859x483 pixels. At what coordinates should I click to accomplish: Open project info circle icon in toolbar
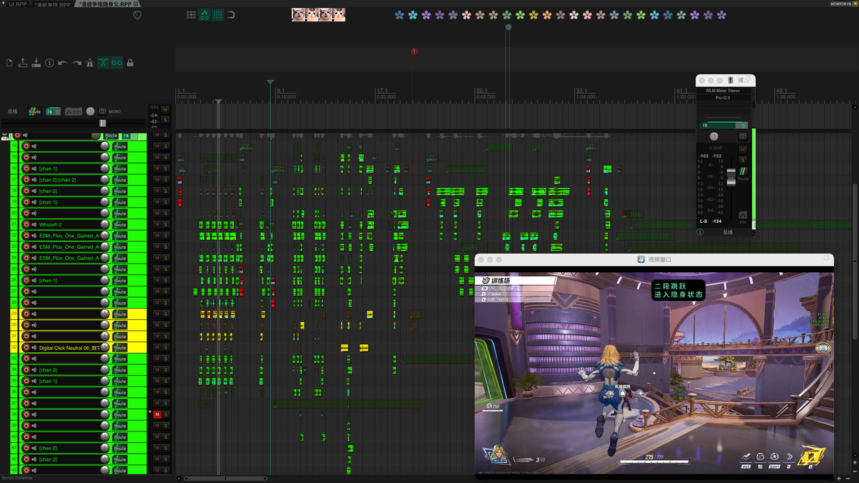pos(49,63)
